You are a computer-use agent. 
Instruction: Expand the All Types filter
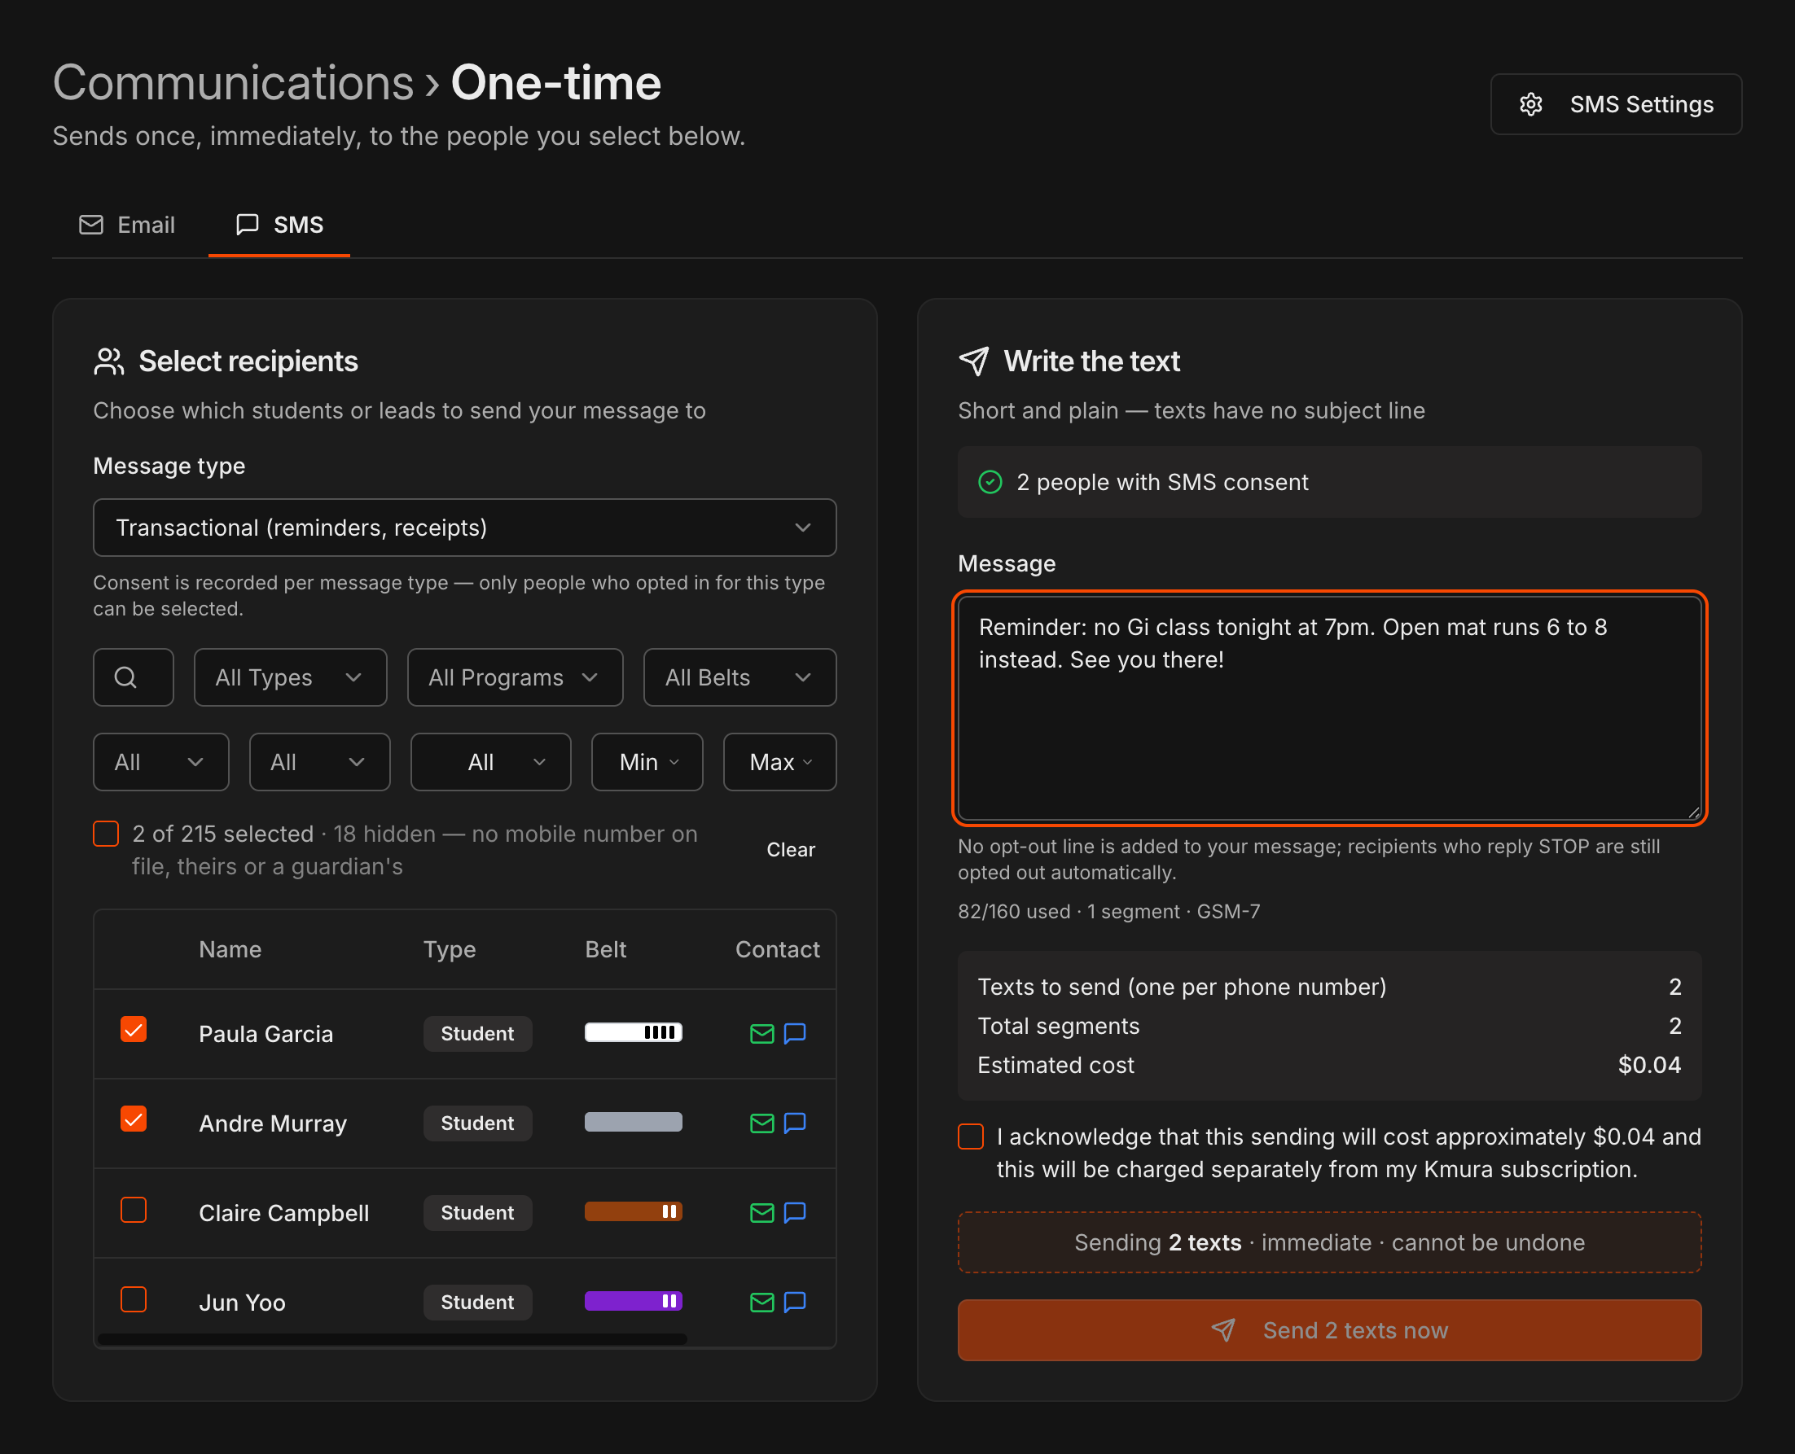(x=290, y=677)
